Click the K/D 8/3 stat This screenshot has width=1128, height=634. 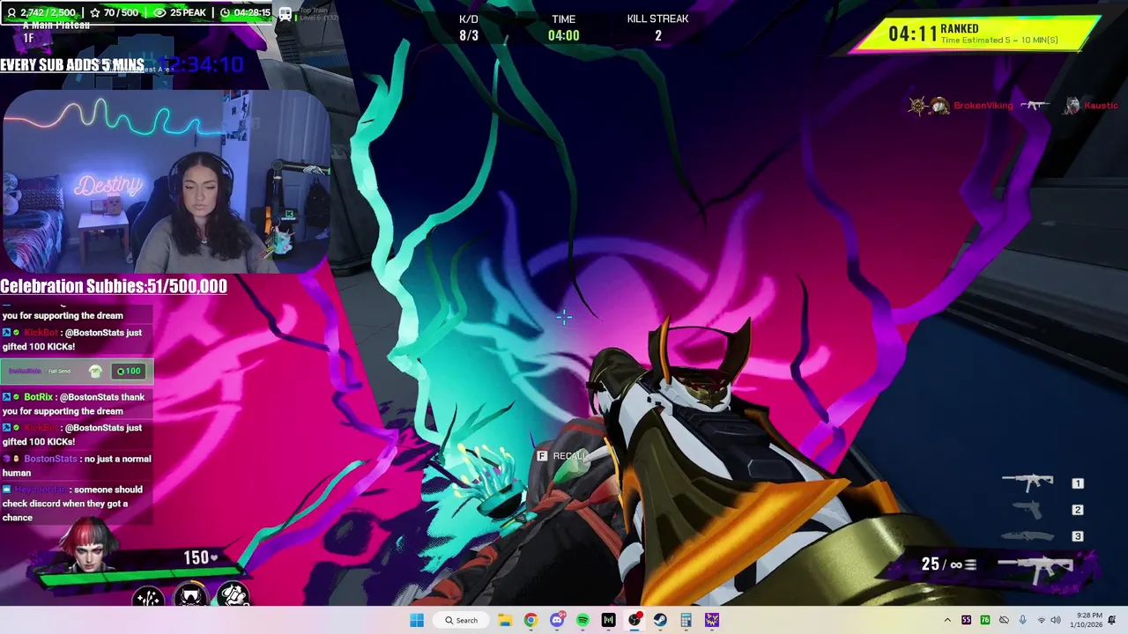[469, 27]
